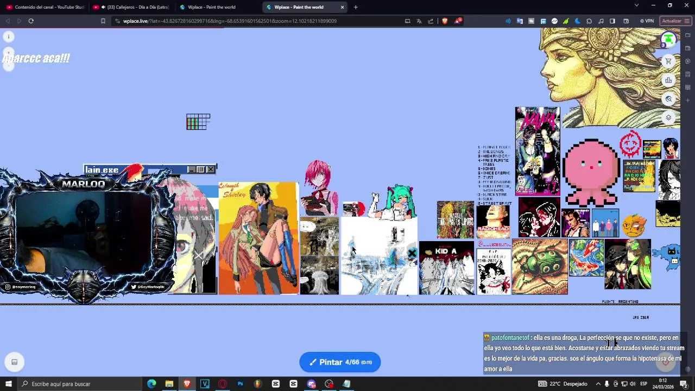Open Opera from the taskbar

(x=223, y=384)
